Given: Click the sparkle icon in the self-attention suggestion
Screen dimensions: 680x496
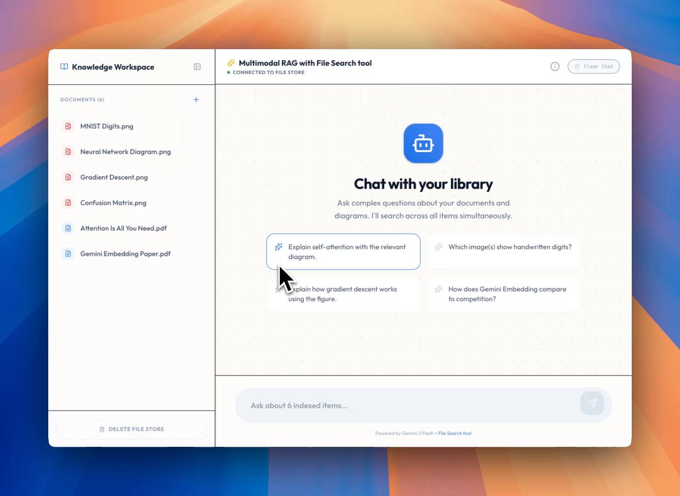Looking at the screenshot, I should pyautogui.click(x=278, y=247).
